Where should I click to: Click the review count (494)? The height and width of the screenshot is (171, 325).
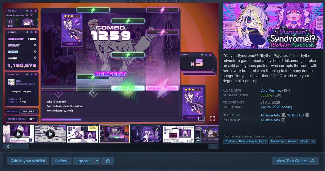click(x=286, y=90)
